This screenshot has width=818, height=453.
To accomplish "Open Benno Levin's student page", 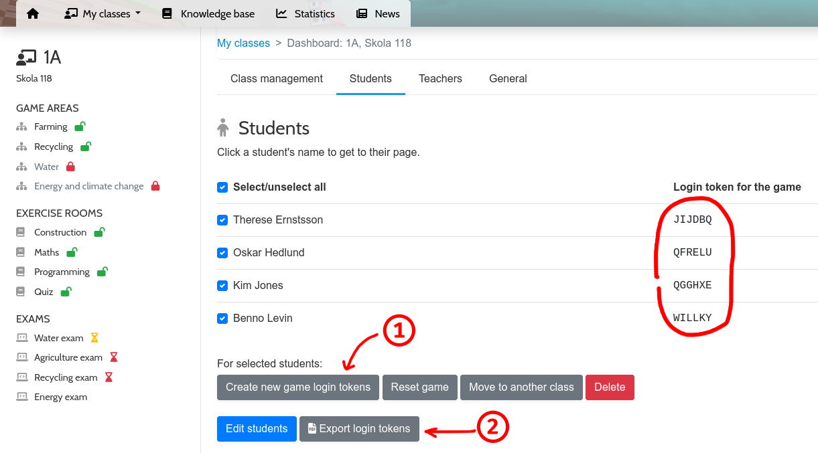I will [263, 319].
